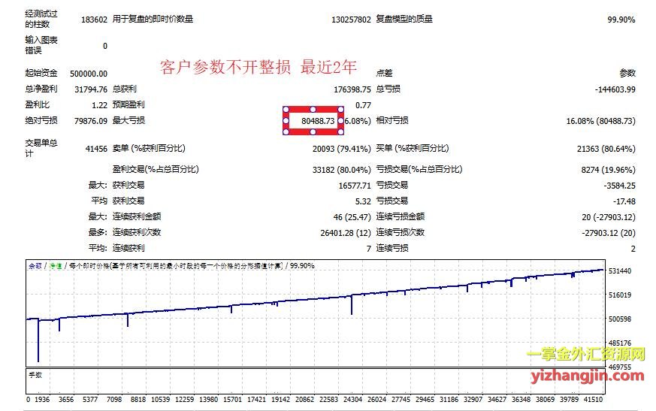The height and width of the screenshot is (411, 656).
Task: Click the left-middle handle of the red box
Action: [286, 120]
